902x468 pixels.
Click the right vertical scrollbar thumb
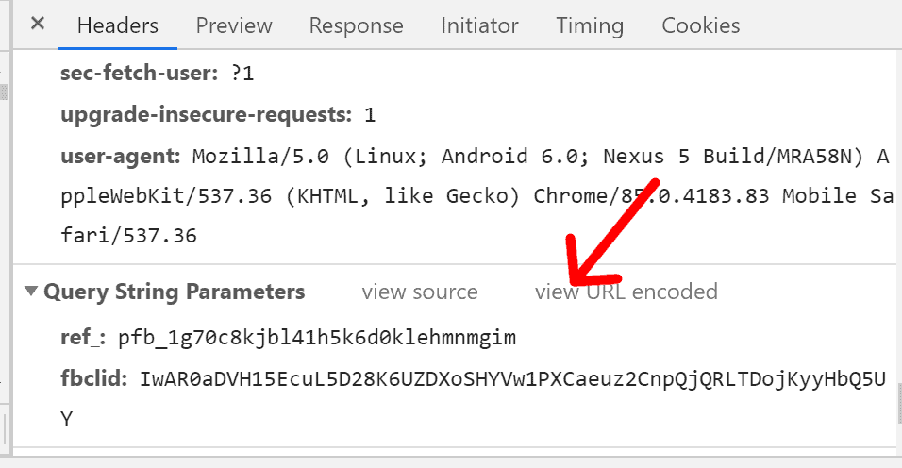tap(899, 403)
